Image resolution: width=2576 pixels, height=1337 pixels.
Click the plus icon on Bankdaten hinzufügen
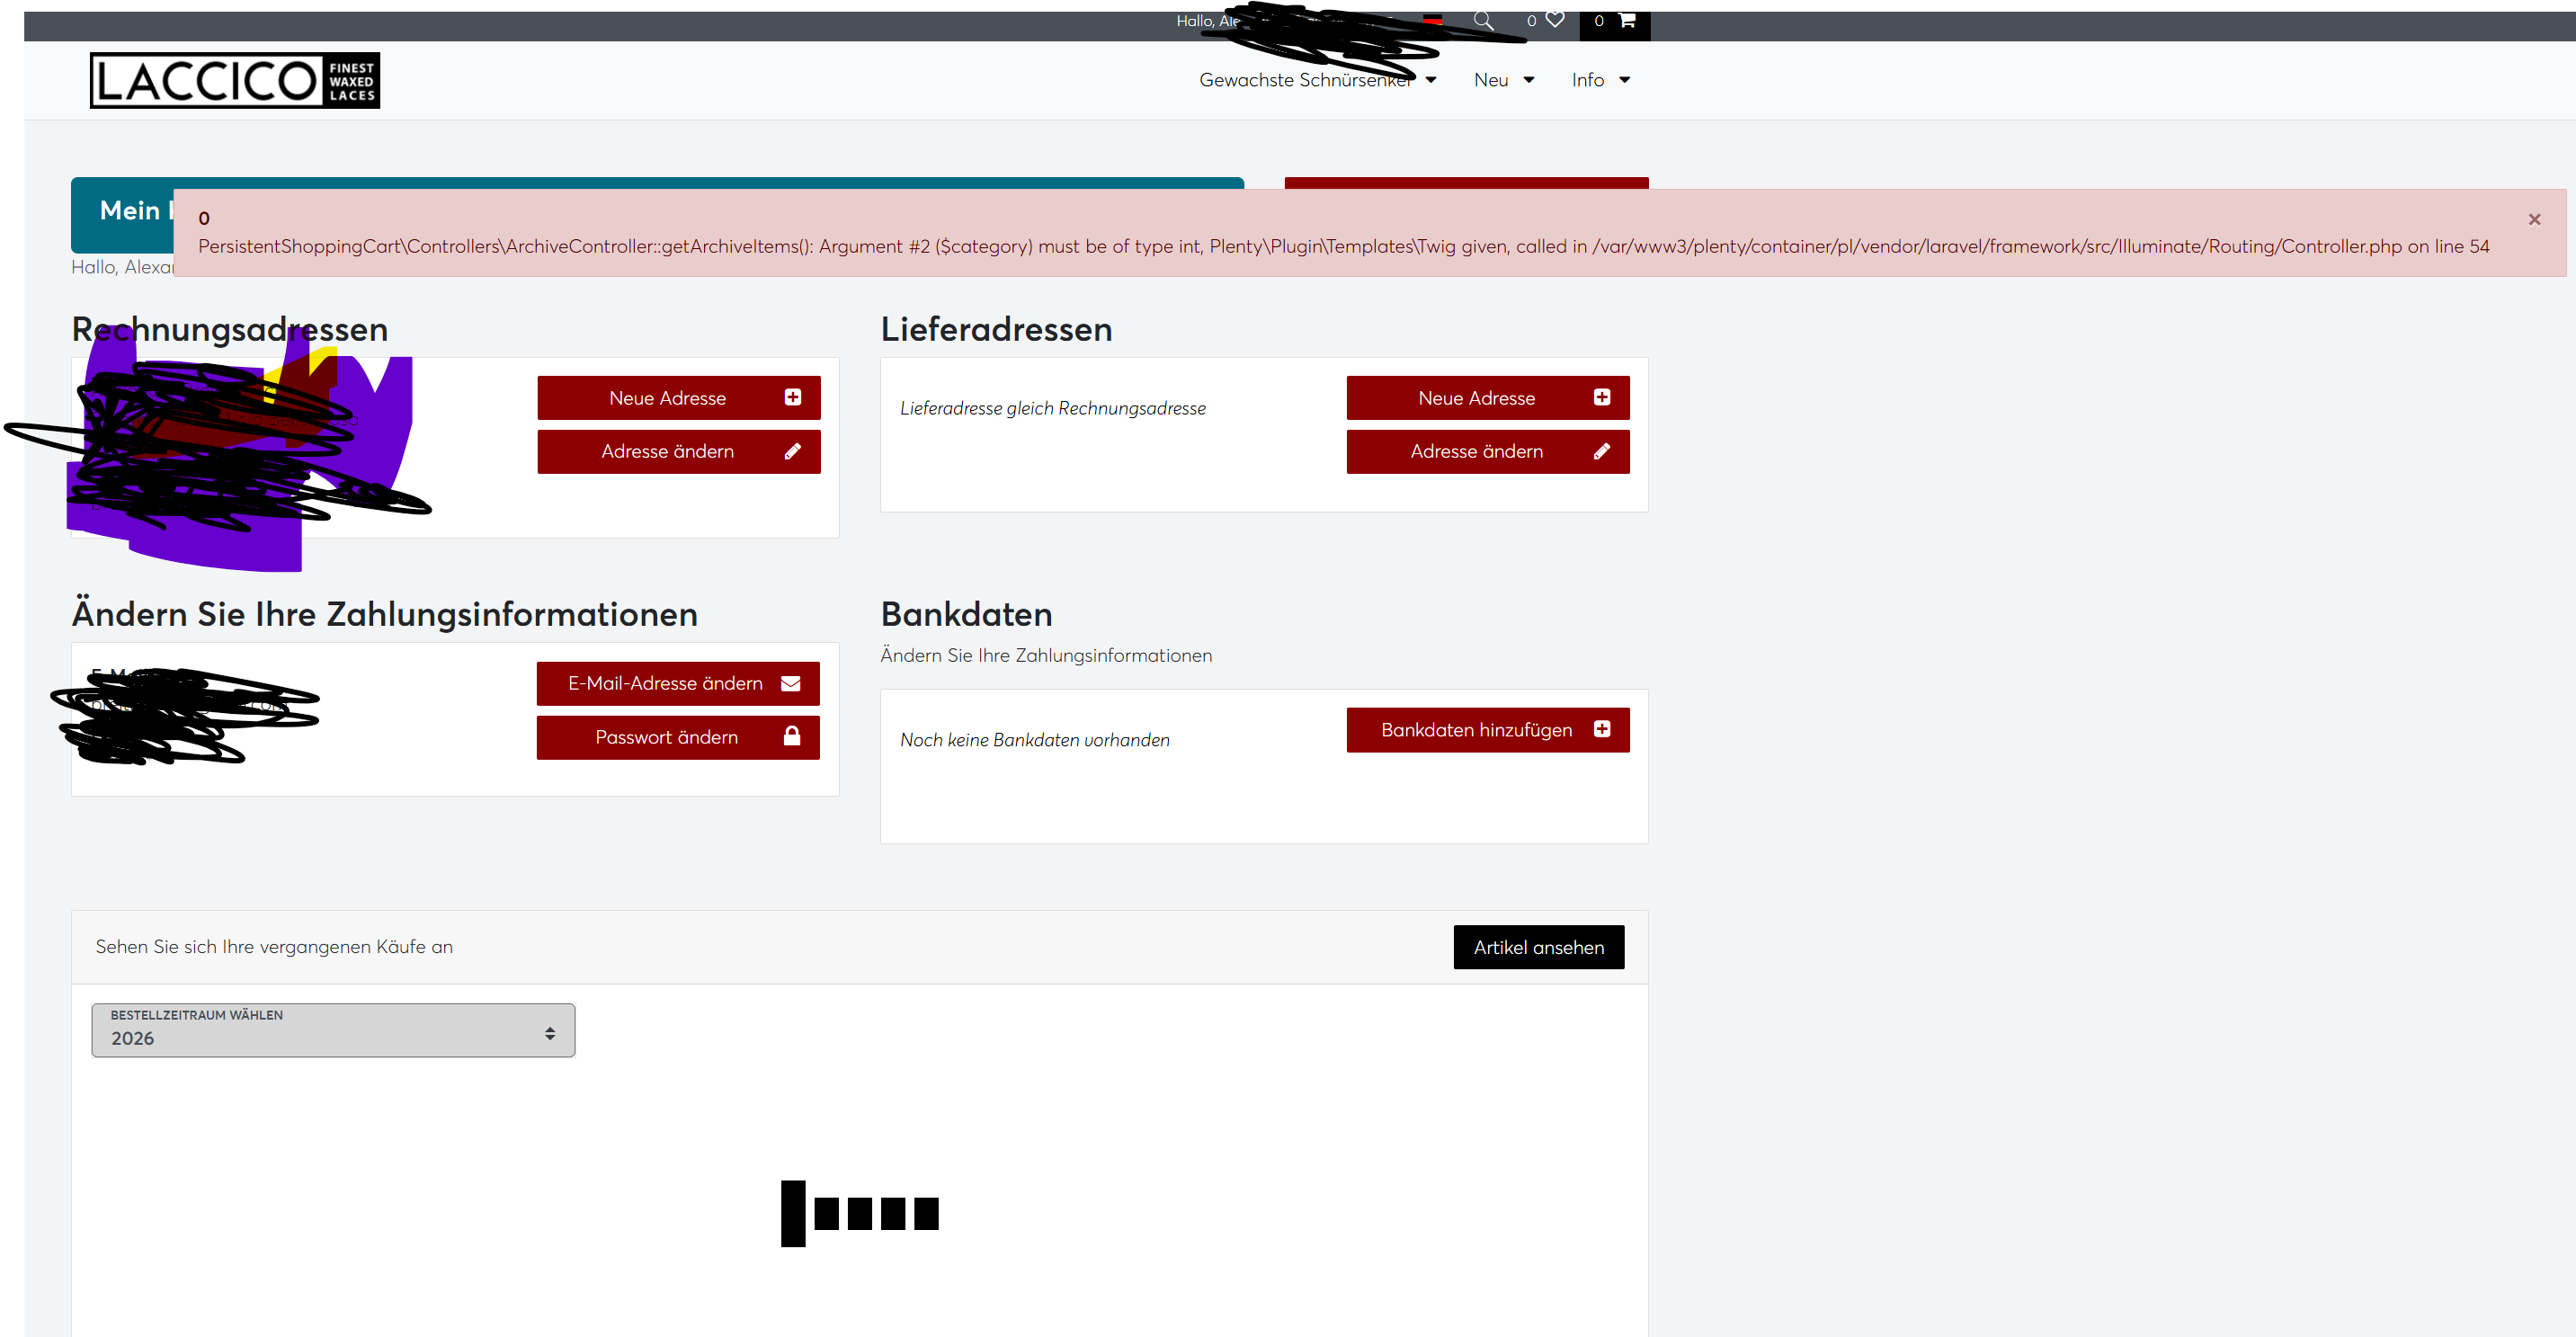click(x=1601, y=730)
